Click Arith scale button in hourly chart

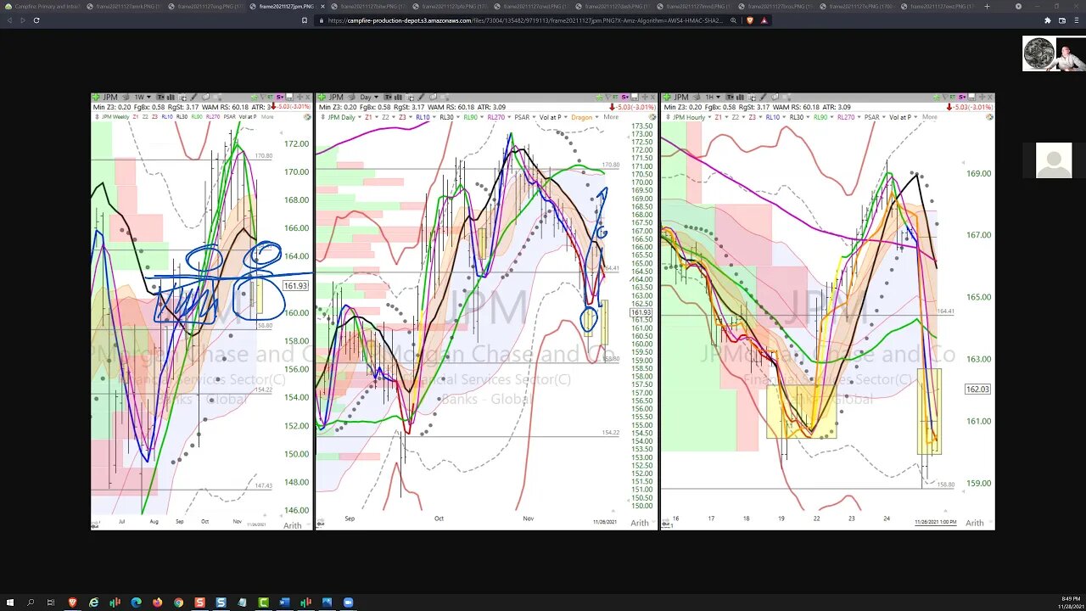[x=974, y=523]
